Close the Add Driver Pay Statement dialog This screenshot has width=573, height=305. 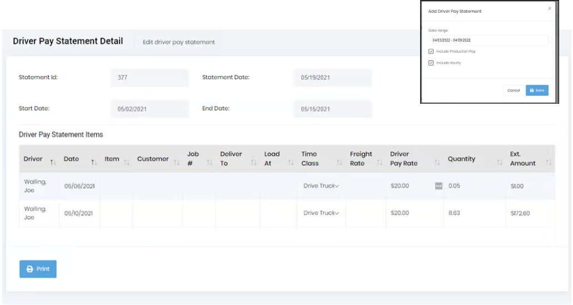(550, 8)
